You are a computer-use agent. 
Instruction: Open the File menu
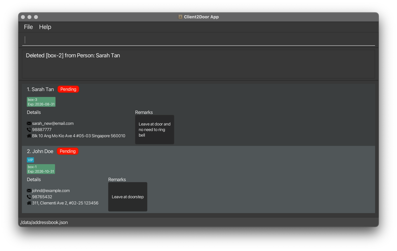click(x=28, y=27)
